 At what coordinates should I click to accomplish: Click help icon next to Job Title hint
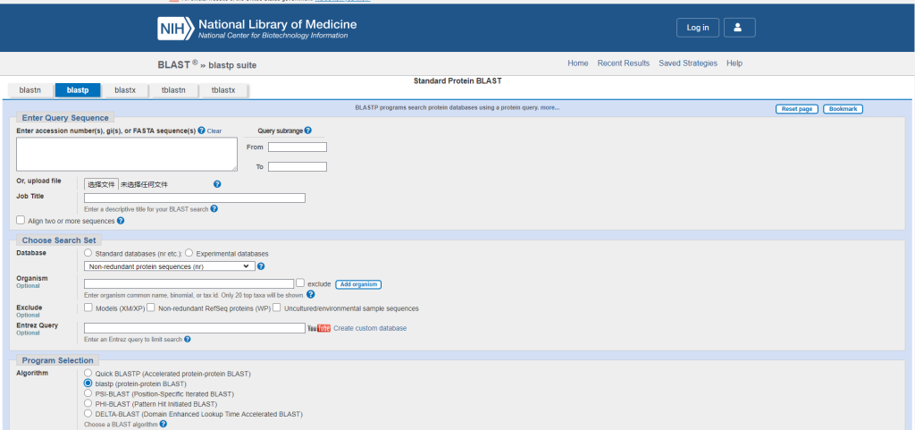[x=214, y=208]
